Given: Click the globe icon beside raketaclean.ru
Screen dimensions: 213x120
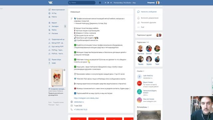Looking at the screenshot, I should [72, 102].
